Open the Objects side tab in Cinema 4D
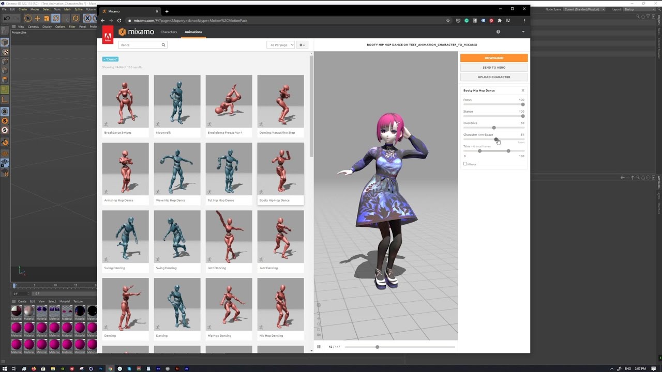 pyautogui.click(x=659, y=20)
